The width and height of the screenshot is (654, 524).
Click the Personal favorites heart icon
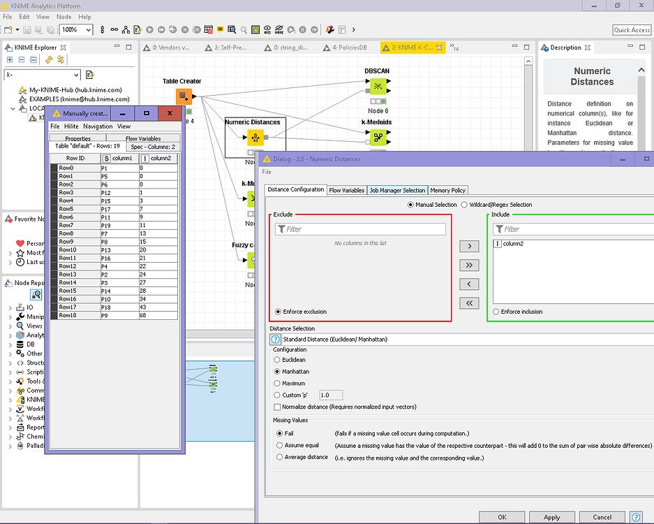[20, 243]
